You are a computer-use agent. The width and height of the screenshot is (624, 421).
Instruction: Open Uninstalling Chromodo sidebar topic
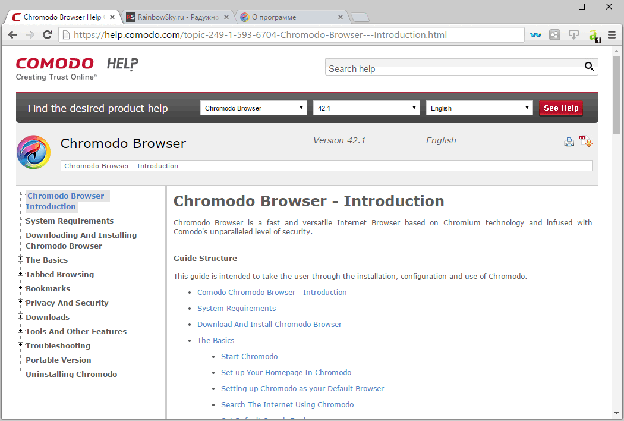72,375
